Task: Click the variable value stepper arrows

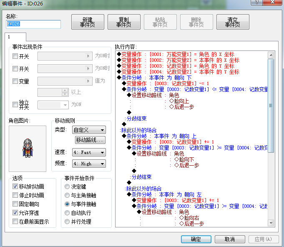Action: [65, 92]
